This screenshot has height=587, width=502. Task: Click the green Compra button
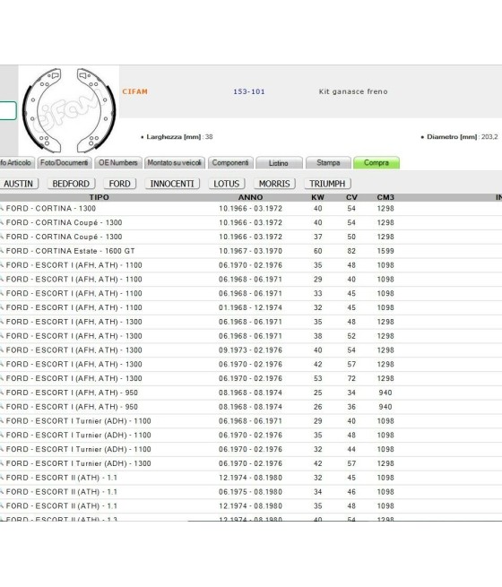coord(376,163)
